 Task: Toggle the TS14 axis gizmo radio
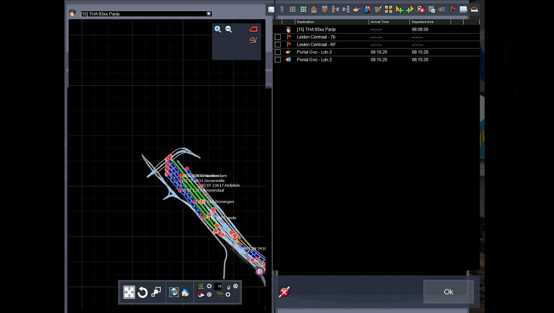coord(228,295)
